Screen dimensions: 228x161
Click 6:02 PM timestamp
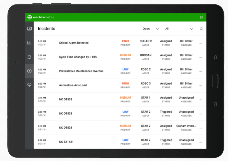pos(42,84)
